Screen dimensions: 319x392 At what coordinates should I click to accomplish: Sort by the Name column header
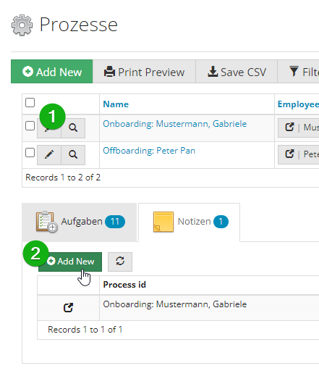coord(116,104)
